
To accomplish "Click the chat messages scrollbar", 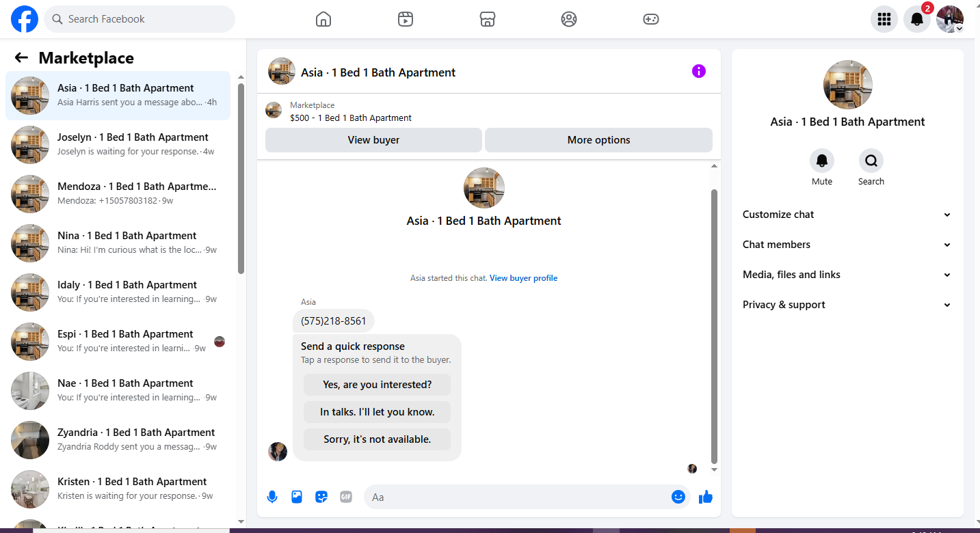I will point(715,327).
